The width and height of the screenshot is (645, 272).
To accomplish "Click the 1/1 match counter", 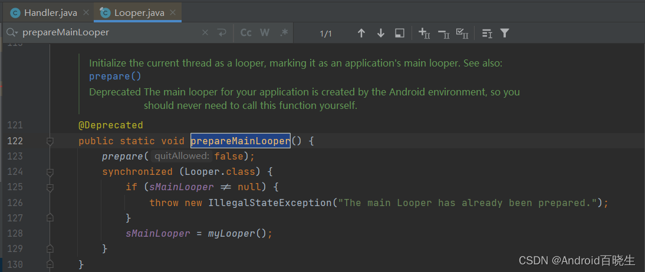I will (x=325, y=34).
